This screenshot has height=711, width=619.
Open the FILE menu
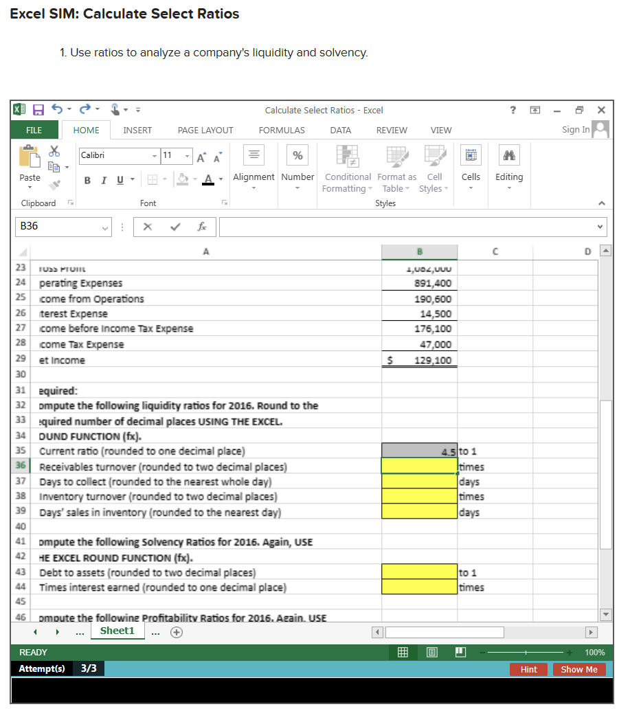(x=34, y=130)
